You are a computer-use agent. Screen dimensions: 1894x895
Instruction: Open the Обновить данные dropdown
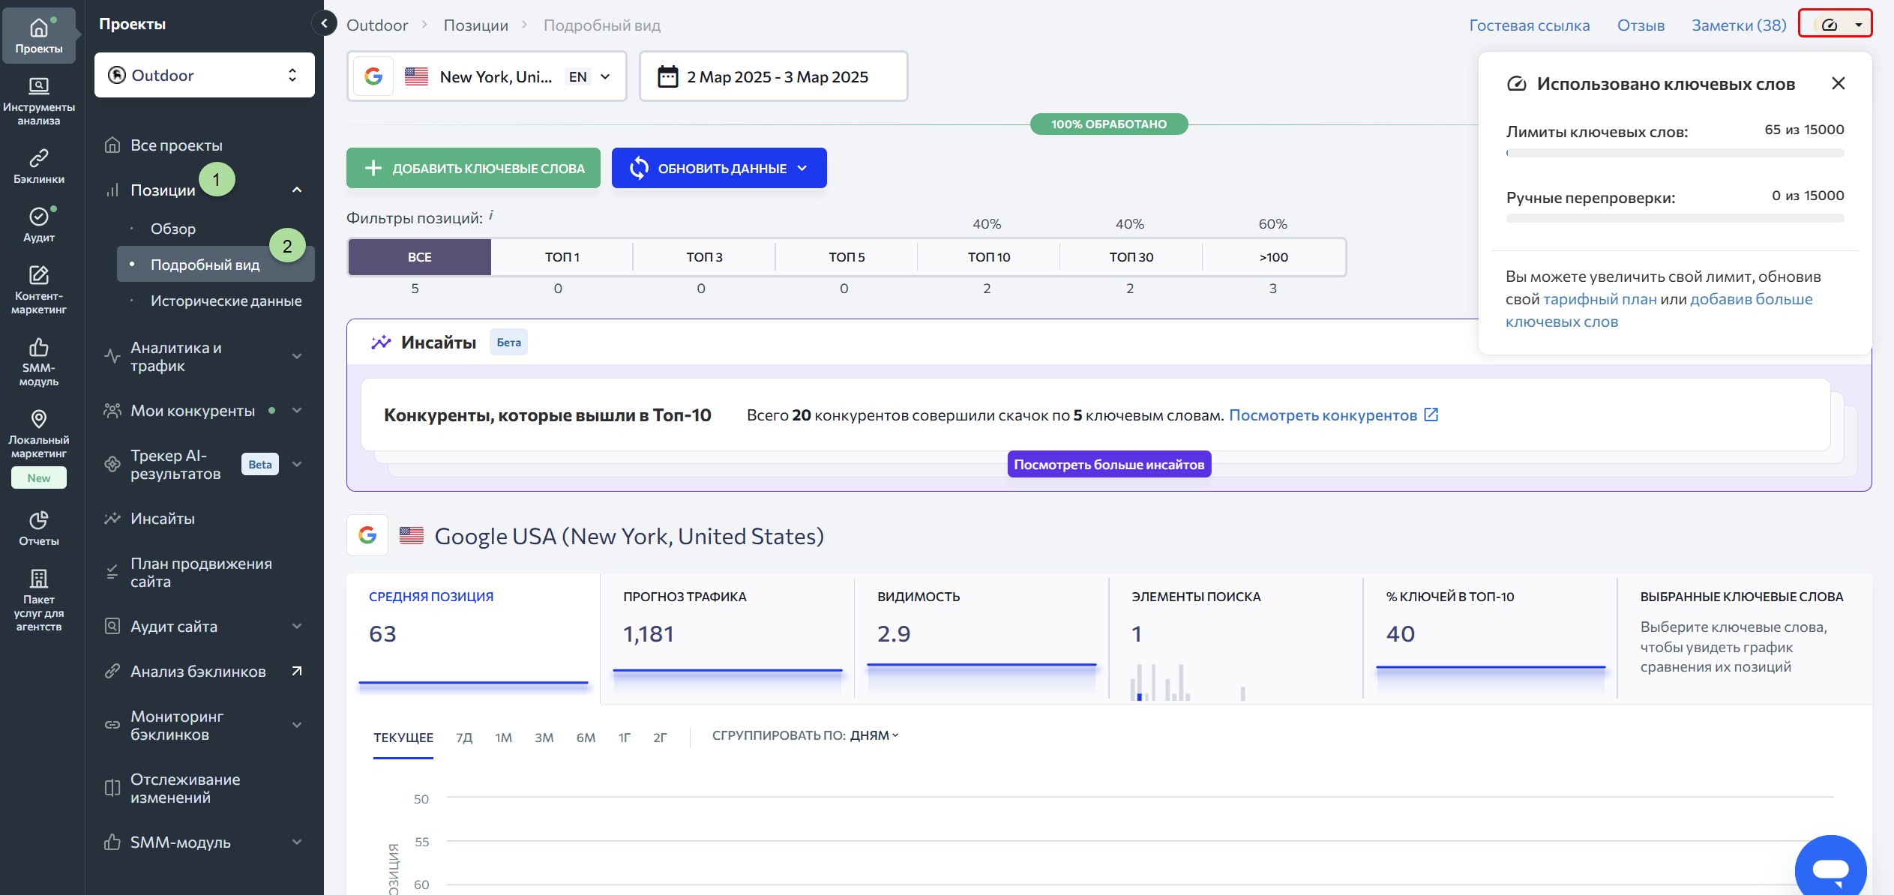pos(719,168)
